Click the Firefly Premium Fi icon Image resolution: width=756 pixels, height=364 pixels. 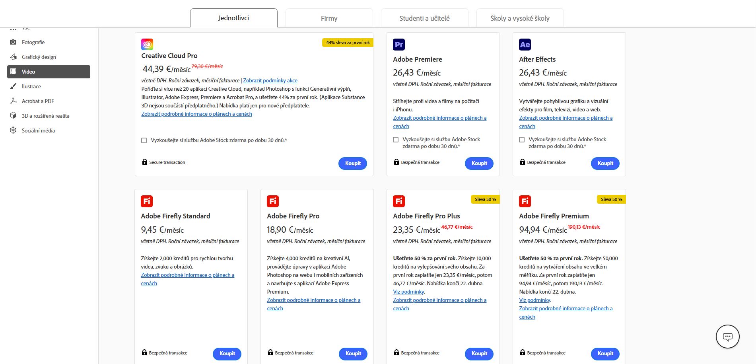tap(525, 201)
